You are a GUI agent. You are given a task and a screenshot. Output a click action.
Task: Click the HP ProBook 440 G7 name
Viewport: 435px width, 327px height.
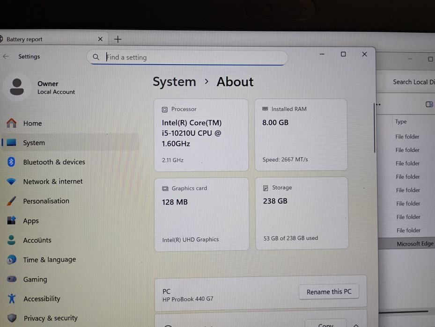188,299
